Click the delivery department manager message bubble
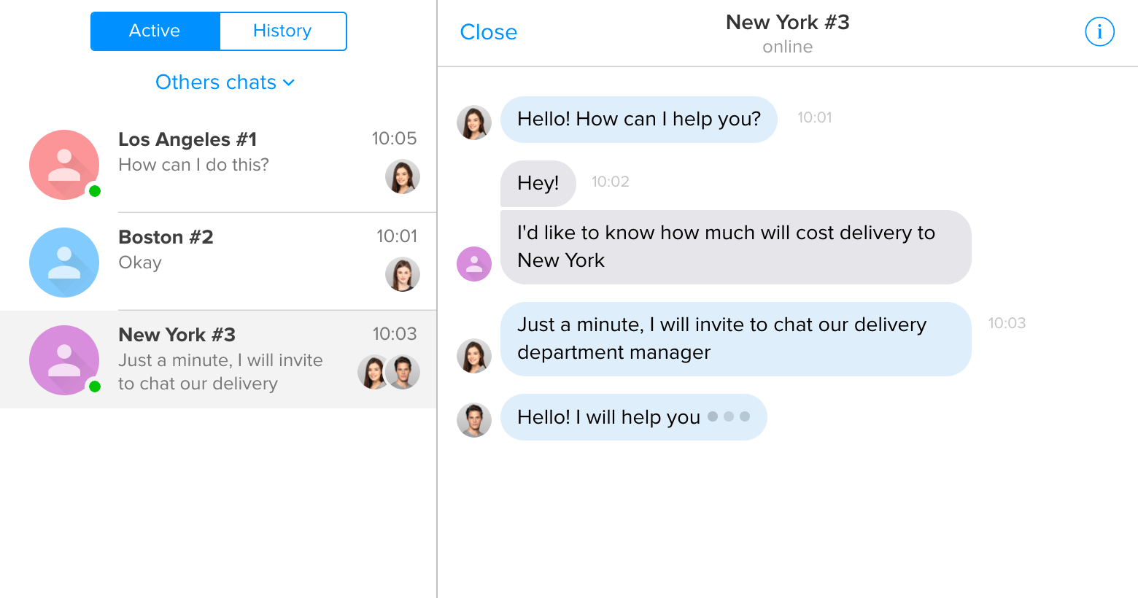1138x598 pixels. pos(735,338)
